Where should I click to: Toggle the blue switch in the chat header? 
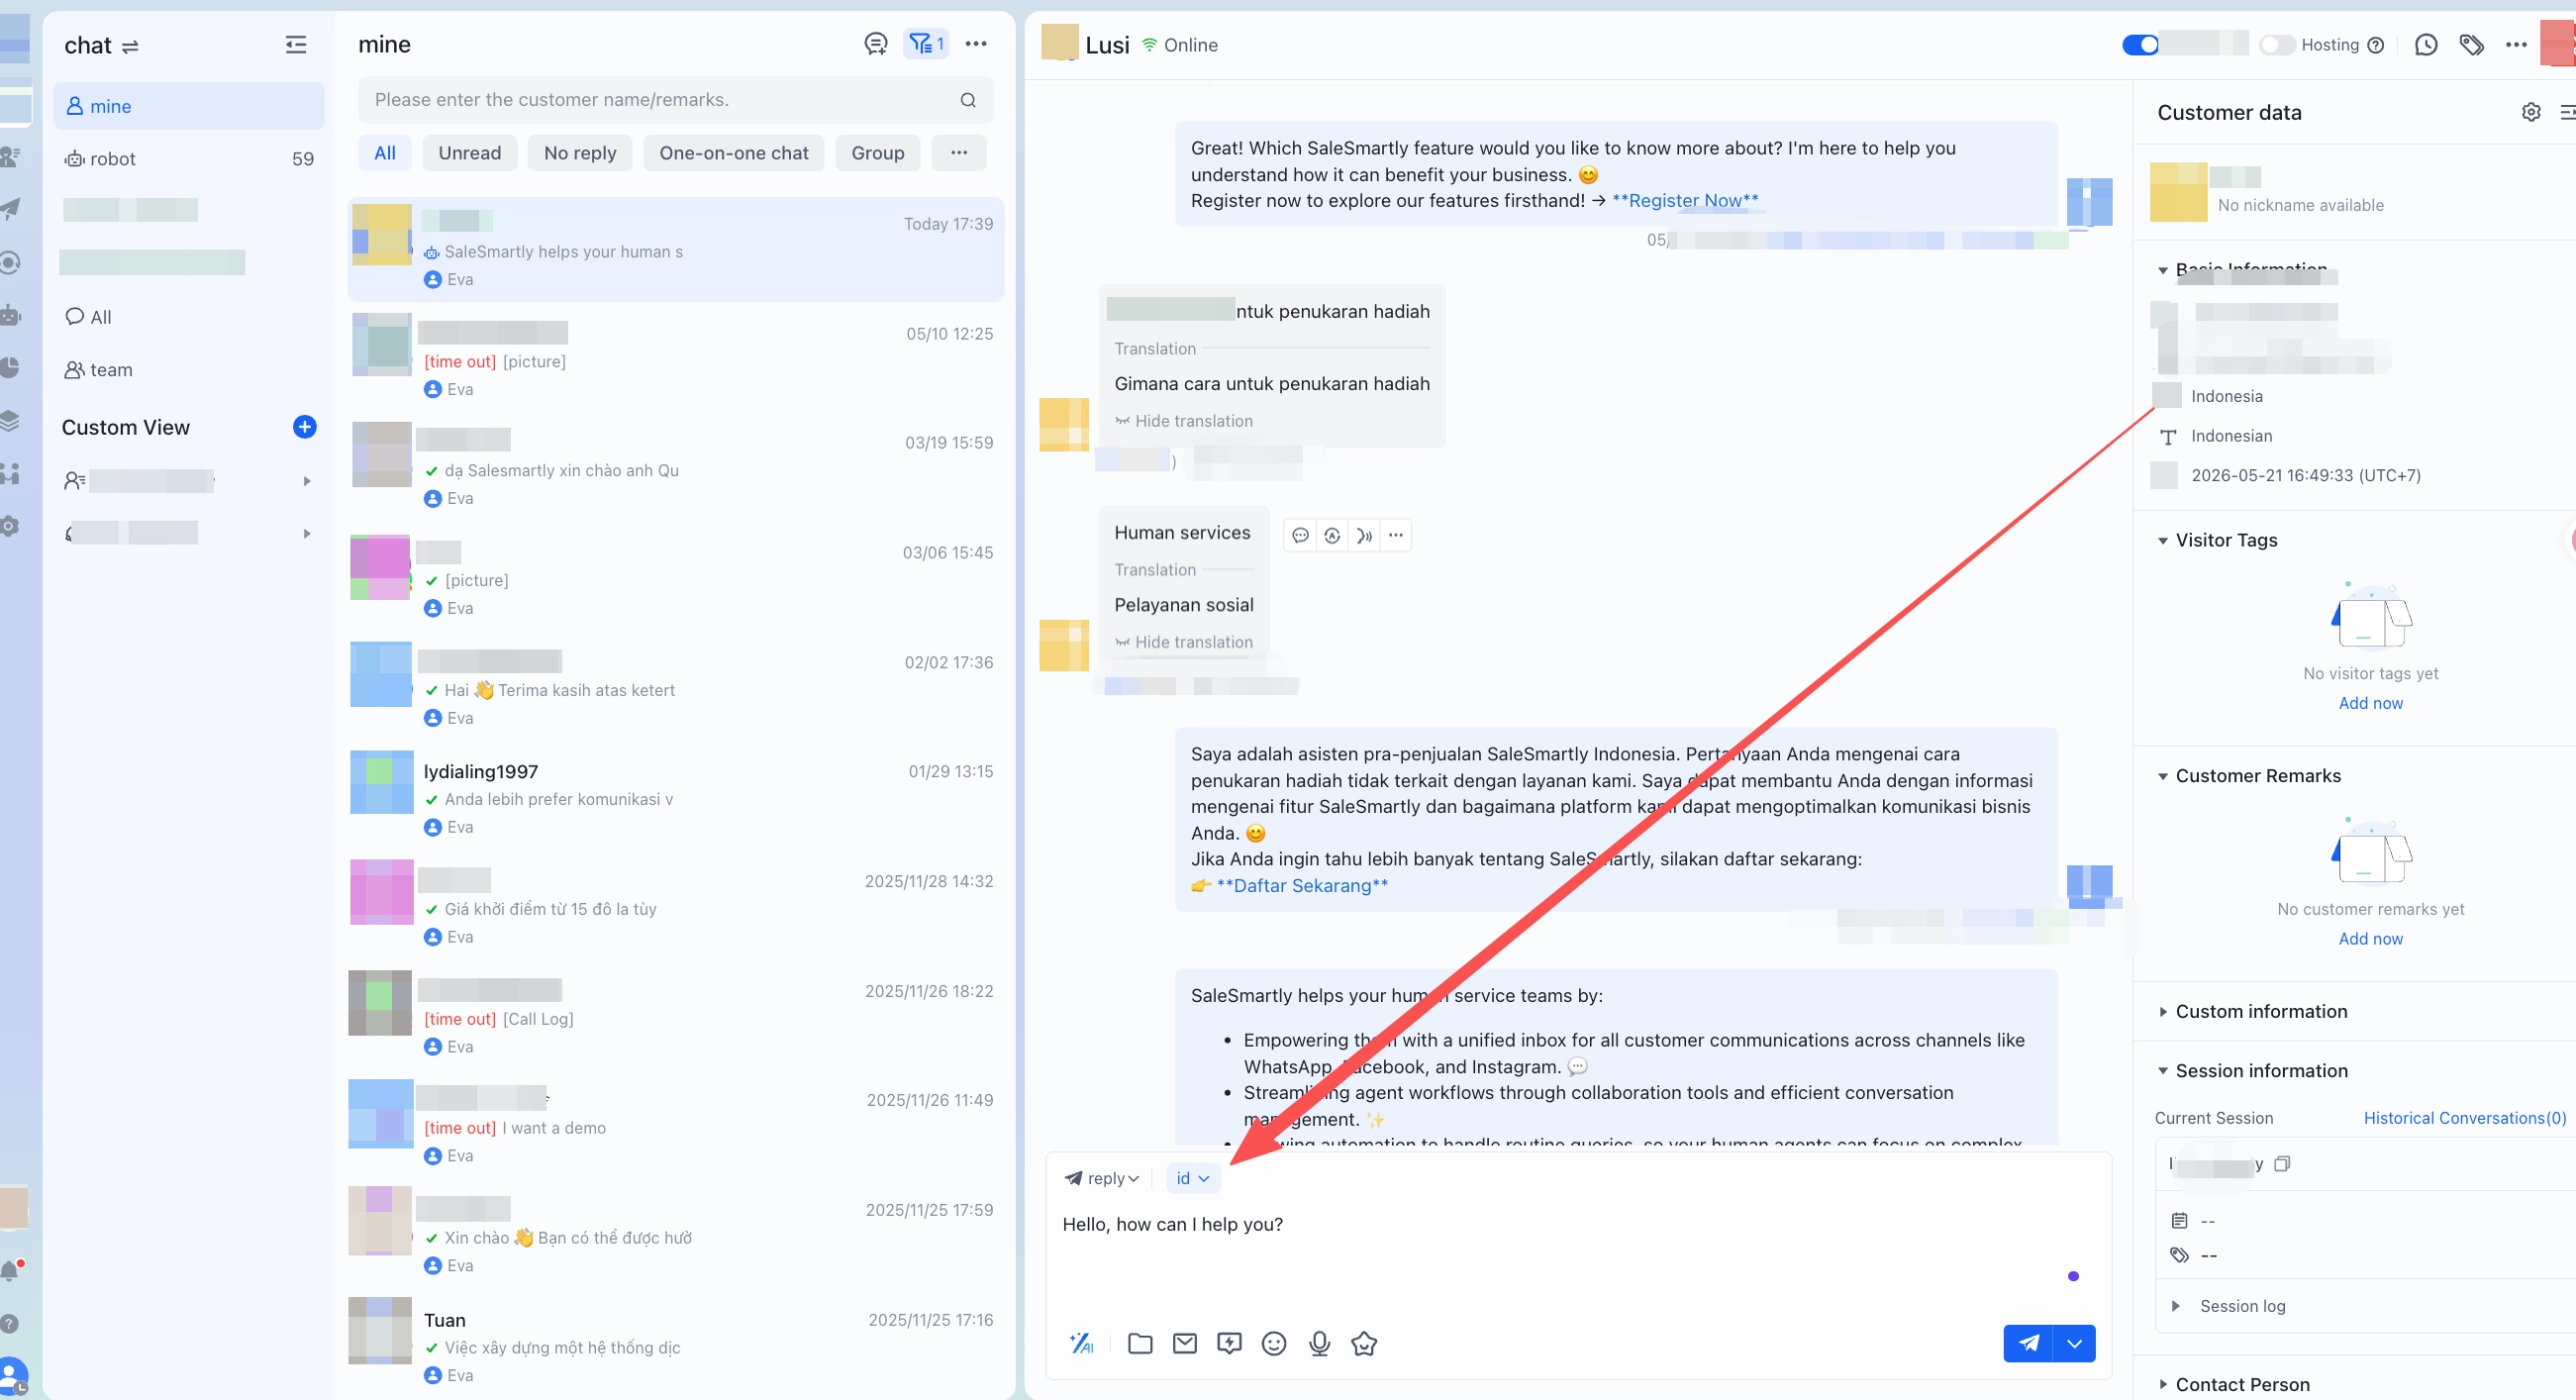(2140, 44)
